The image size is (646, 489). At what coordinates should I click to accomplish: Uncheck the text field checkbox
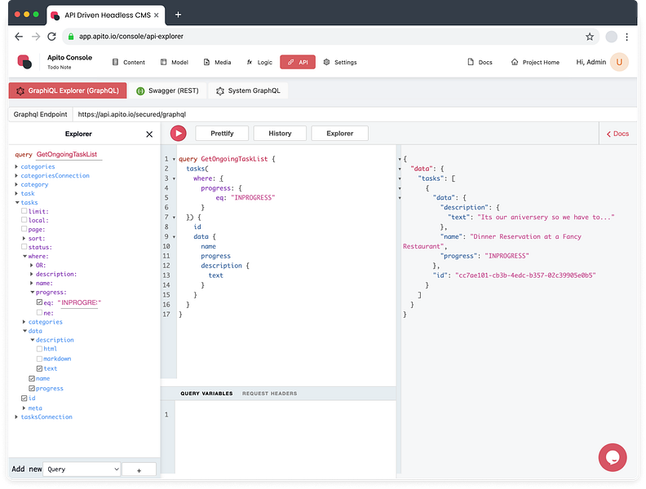[x=39, y=368]
